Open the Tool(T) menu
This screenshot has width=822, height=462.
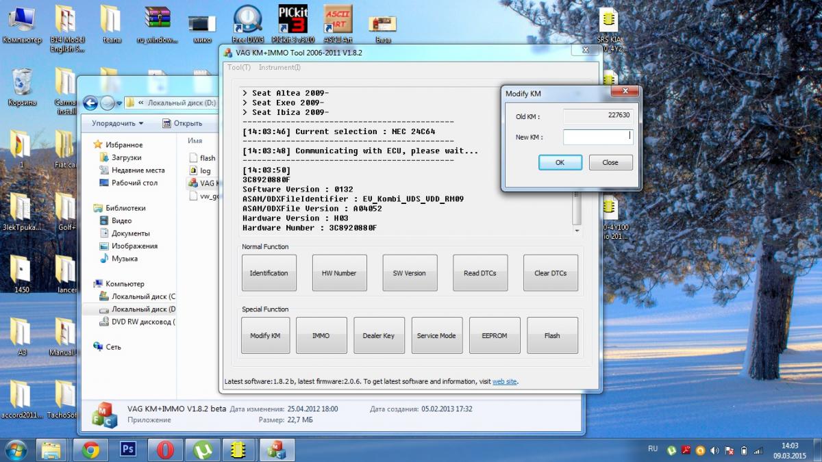239,67
